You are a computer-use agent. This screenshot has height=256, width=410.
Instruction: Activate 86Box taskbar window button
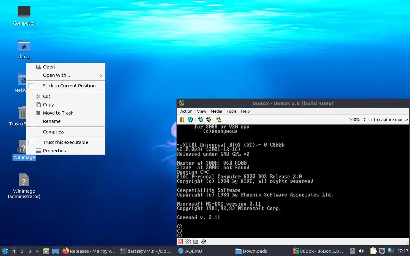[319, 251]
